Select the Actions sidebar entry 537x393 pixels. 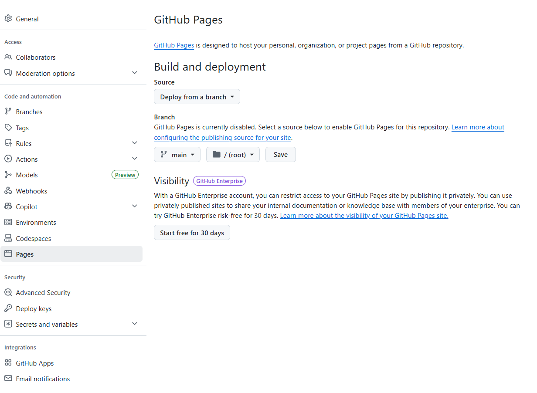pos(26,159)
